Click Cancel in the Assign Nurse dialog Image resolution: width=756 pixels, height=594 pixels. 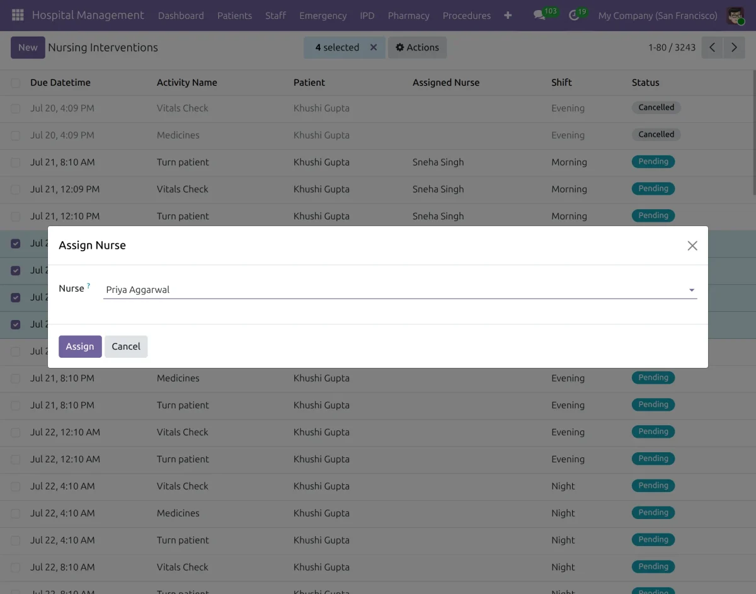point(126,346)
